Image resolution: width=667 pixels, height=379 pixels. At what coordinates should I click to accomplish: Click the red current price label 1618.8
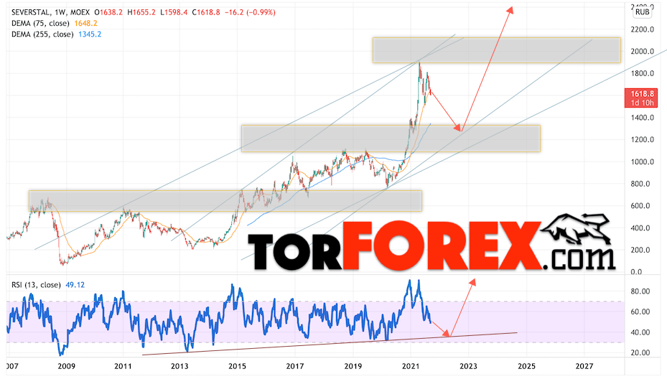click(x=642, y=93)
